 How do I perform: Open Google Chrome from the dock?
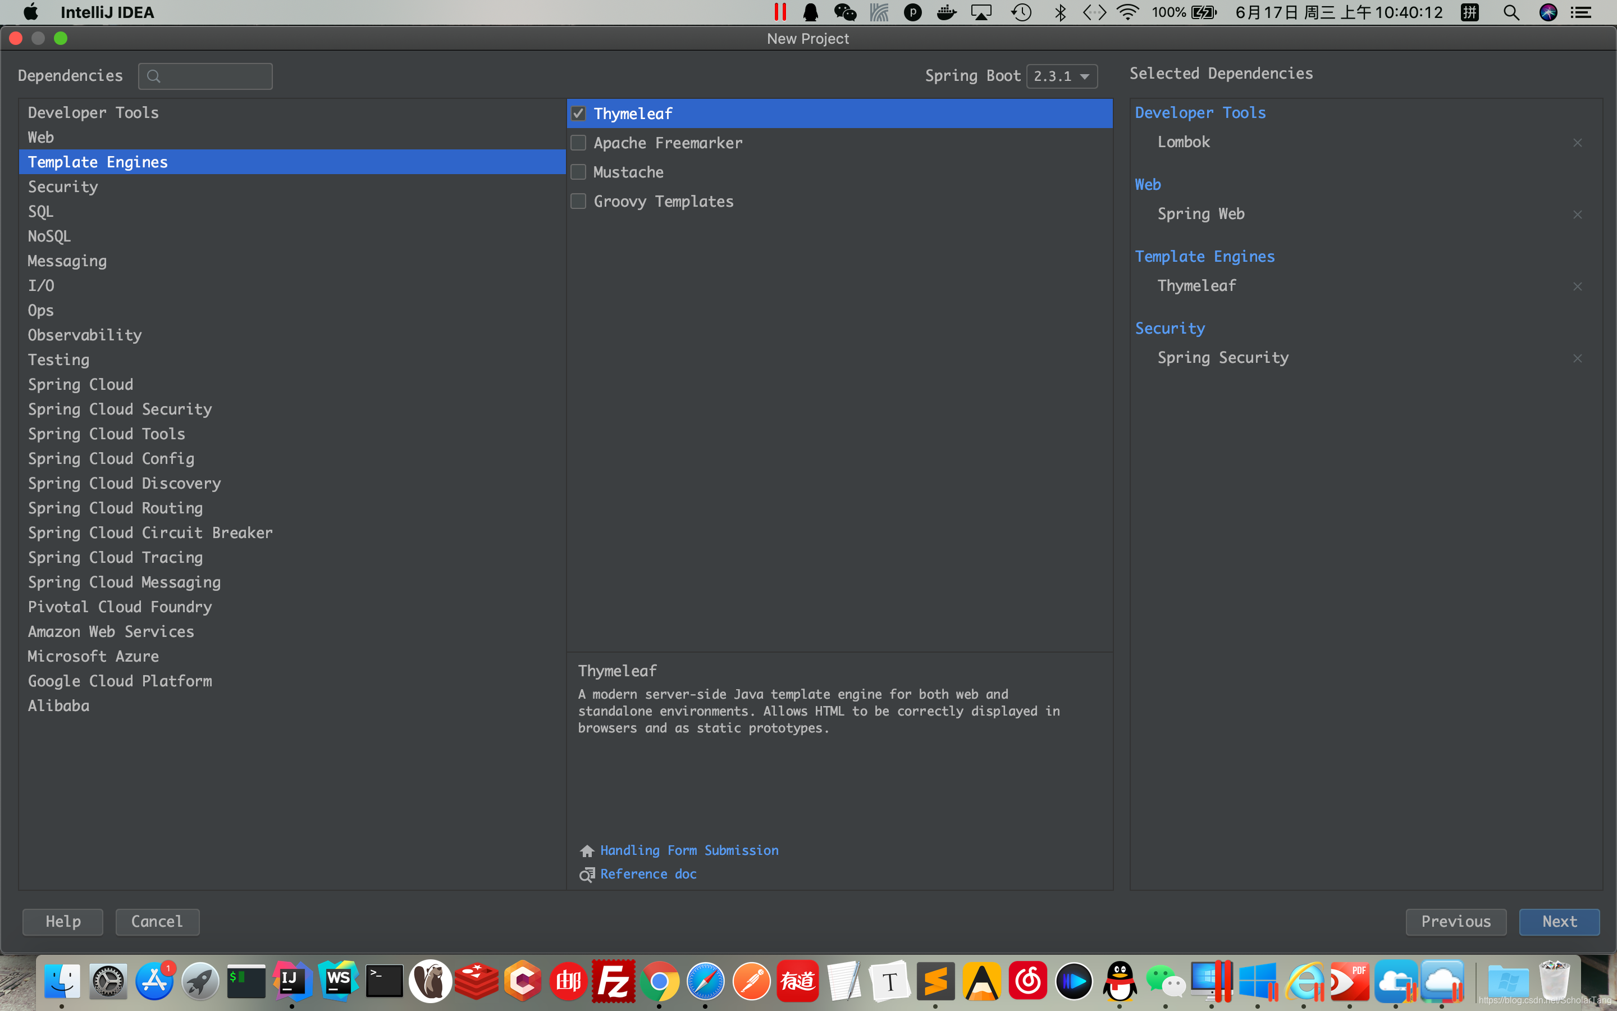pos(660,981)
